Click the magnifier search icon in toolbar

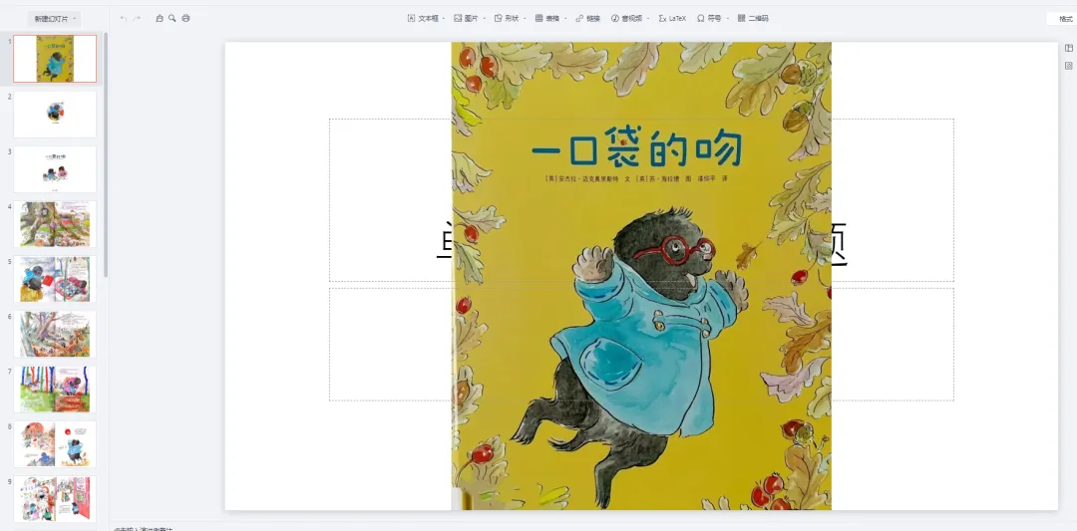(x=173, y=19)
